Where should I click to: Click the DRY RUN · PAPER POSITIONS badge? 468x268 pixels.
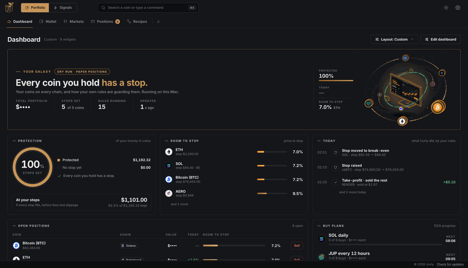(82, 72)
